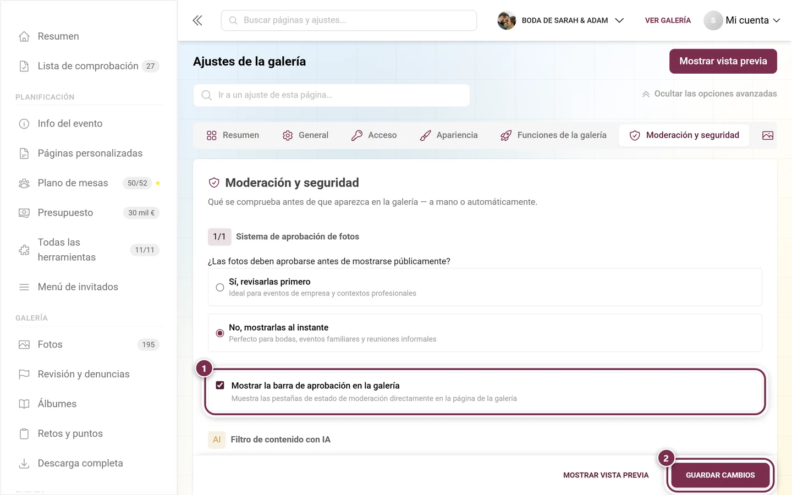The image size is (792, 495).
Task: Select 'No, mostrarlas al instante' radio option
Action: click(x=220, y=333)
